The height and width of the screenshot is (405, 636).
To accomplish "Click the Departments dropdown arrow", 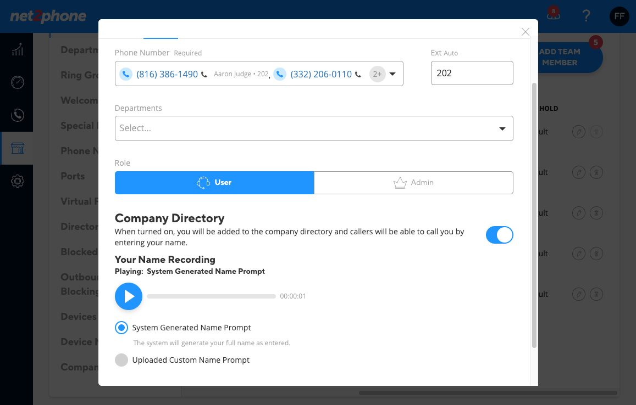I will pyautogui.click(x=502, y=129).
